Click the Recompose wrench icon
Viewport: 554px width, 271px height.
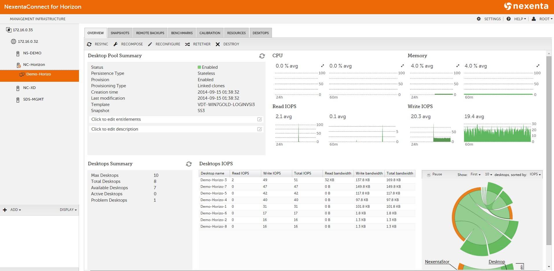115,44
